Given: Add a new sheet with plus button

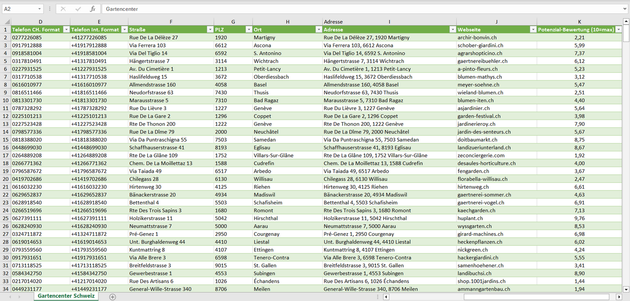Looking at the screenshot, I should pyautogui.click(x=112, y=297).
